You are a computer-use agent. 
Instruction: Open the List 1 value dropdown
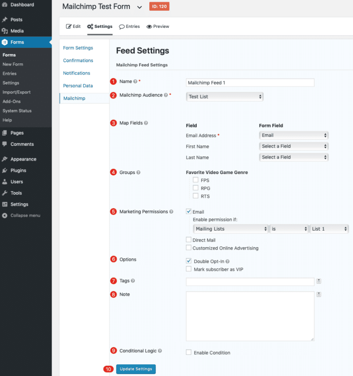click(329, 229)
